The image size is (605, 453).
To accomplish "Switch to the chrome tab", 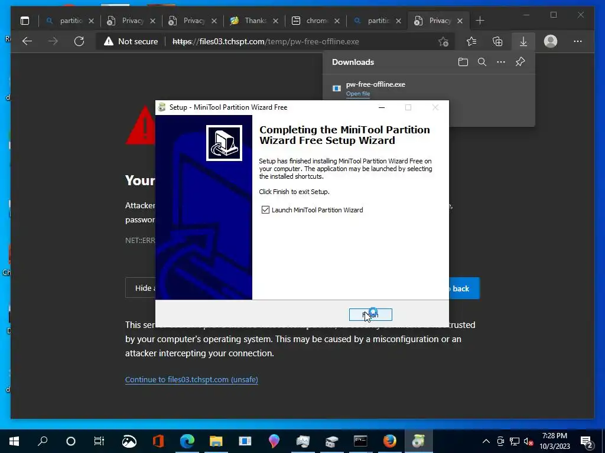I will coord(315,21).
